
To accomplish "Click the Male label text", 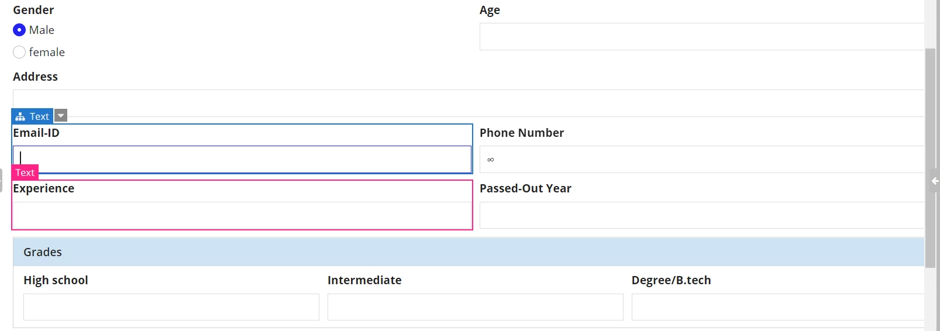I will pos(42,30).
